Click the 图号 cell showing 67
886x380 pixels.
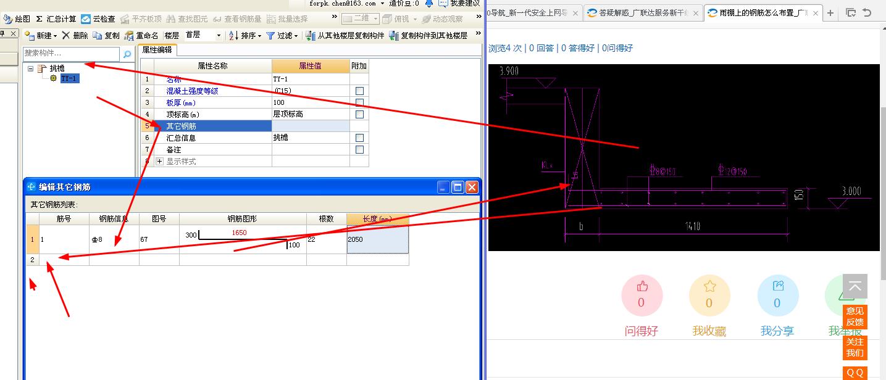[159, 239]
